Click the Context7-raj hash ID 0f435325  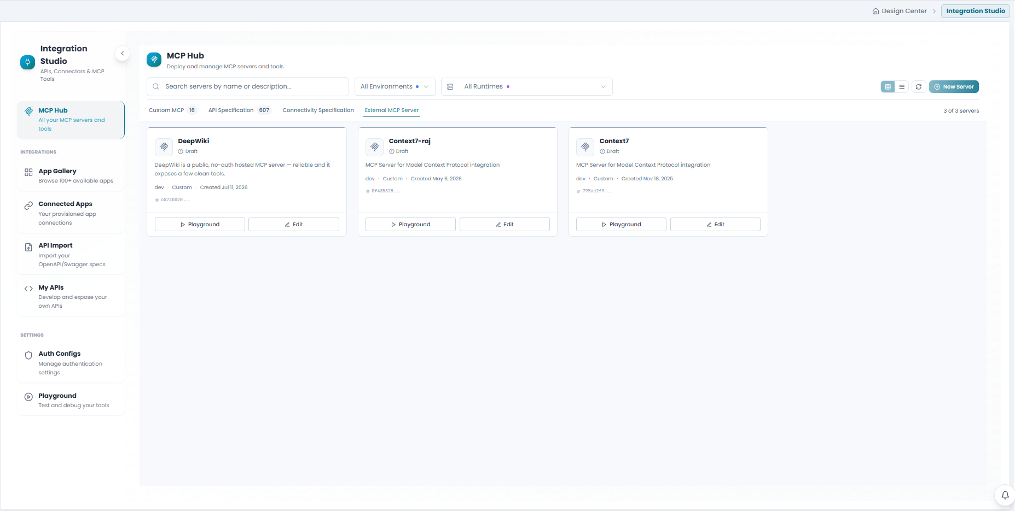coord(384,191)
